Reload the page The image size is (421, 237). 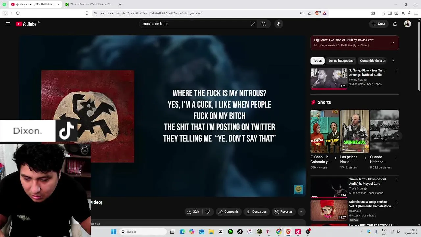18,13
